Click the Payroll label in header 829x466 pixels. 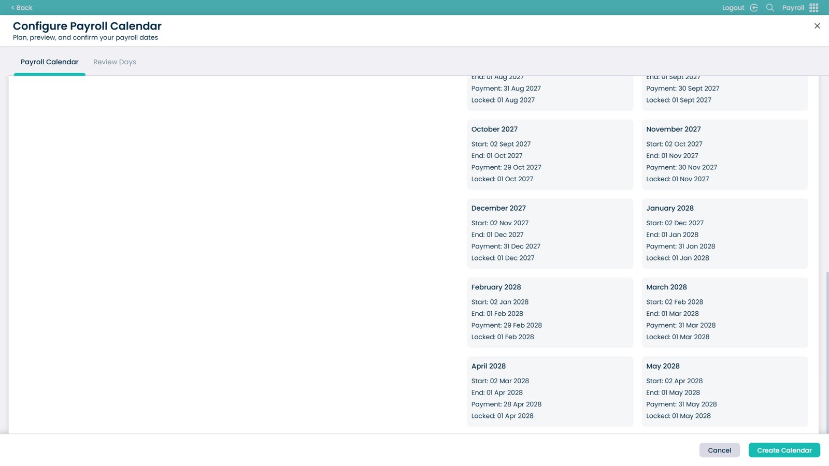tap(793, 8)
